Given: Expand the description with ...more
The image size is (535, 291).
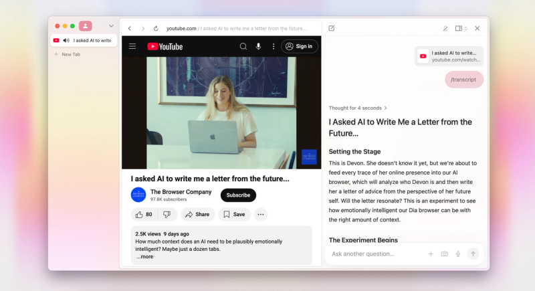Looking at the screenshot, I should (x=145, y=256).
